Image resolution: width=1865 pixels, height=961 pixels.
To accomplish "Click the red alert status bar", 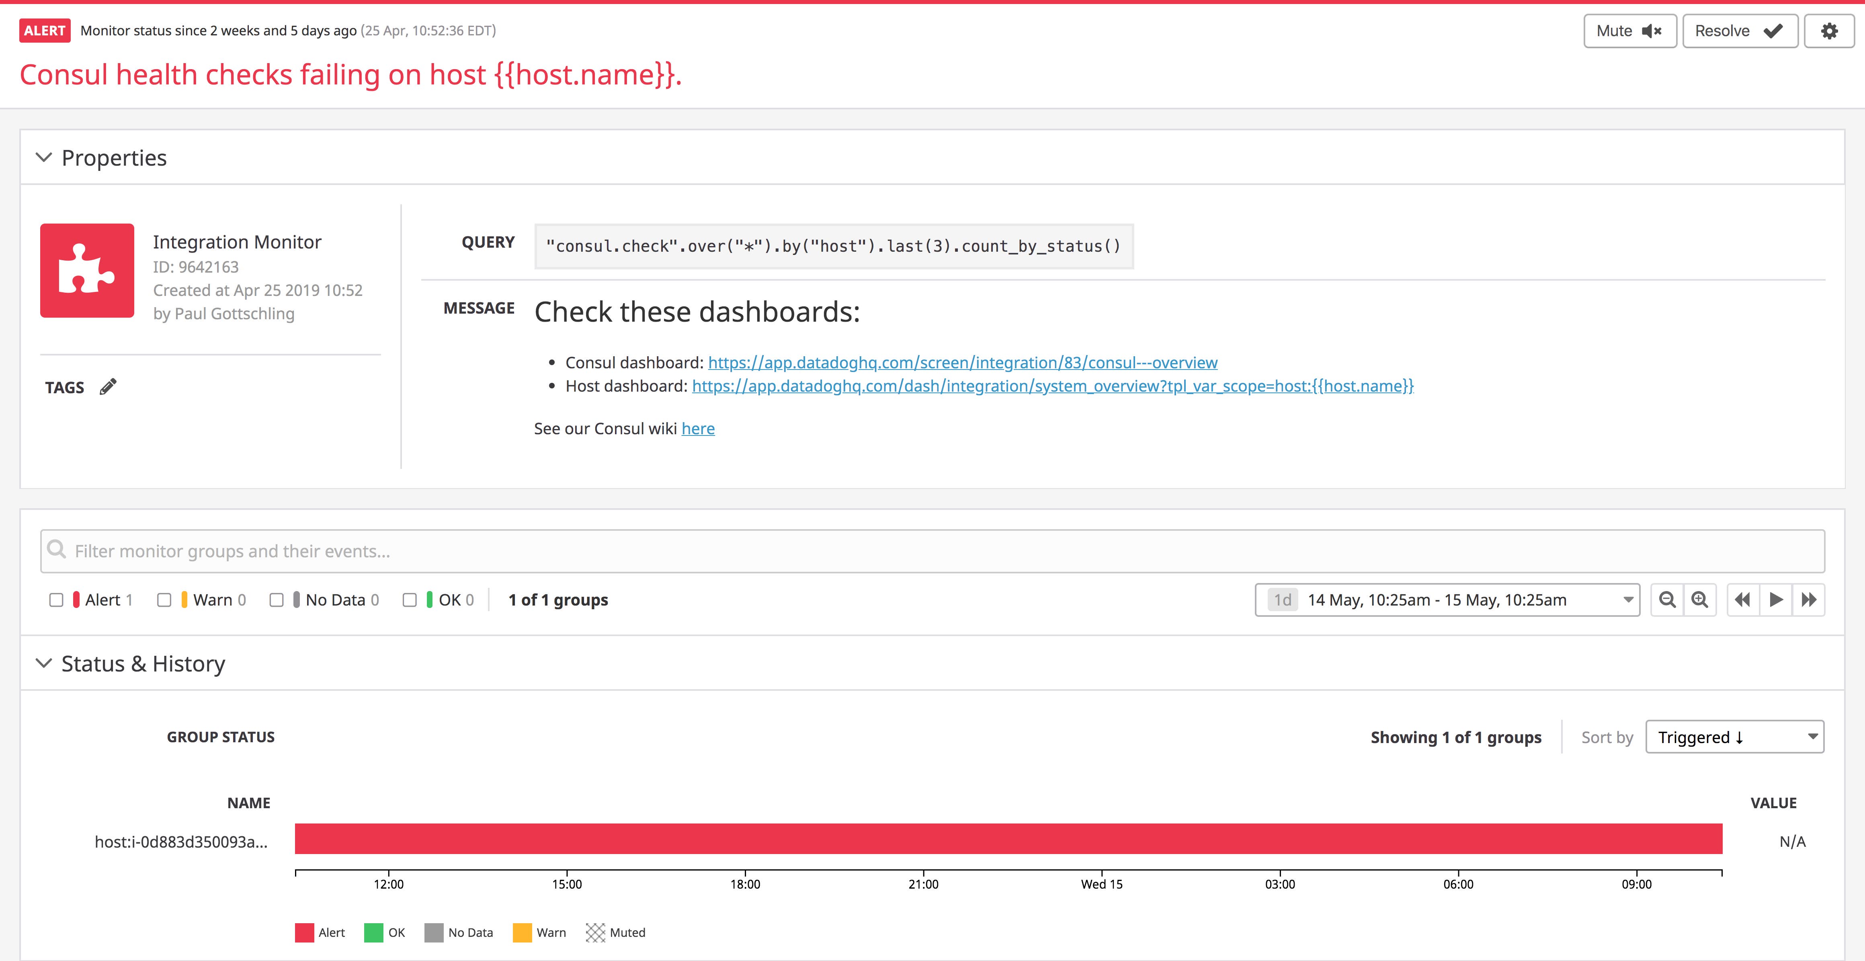I will [x=1008, y=839].
